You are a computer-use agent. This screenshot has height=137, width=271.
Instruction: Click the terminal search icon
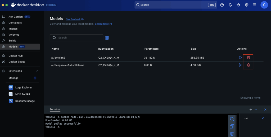[x=232, y=119]
